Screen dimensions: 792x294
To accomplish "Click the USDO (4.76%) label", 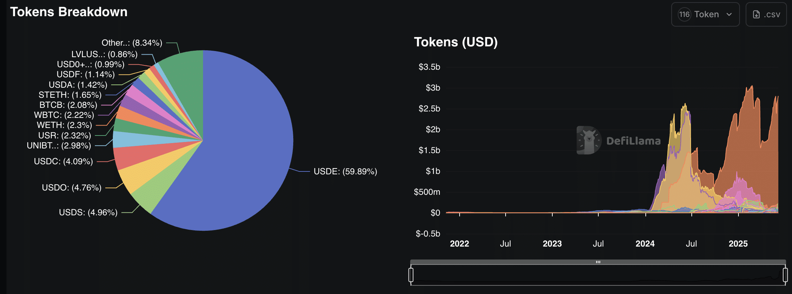I will coord(72,188).
